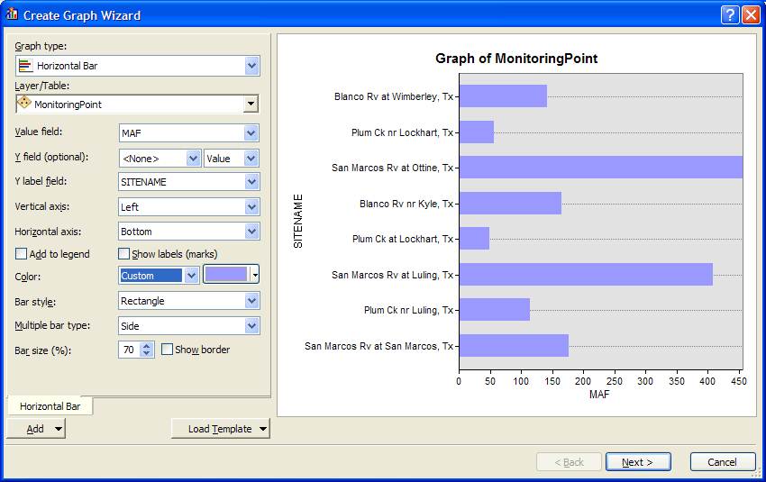Enable the Show border checkbox
The width and height of the screenshot is (766, 482).
click(x=167, y=350)
